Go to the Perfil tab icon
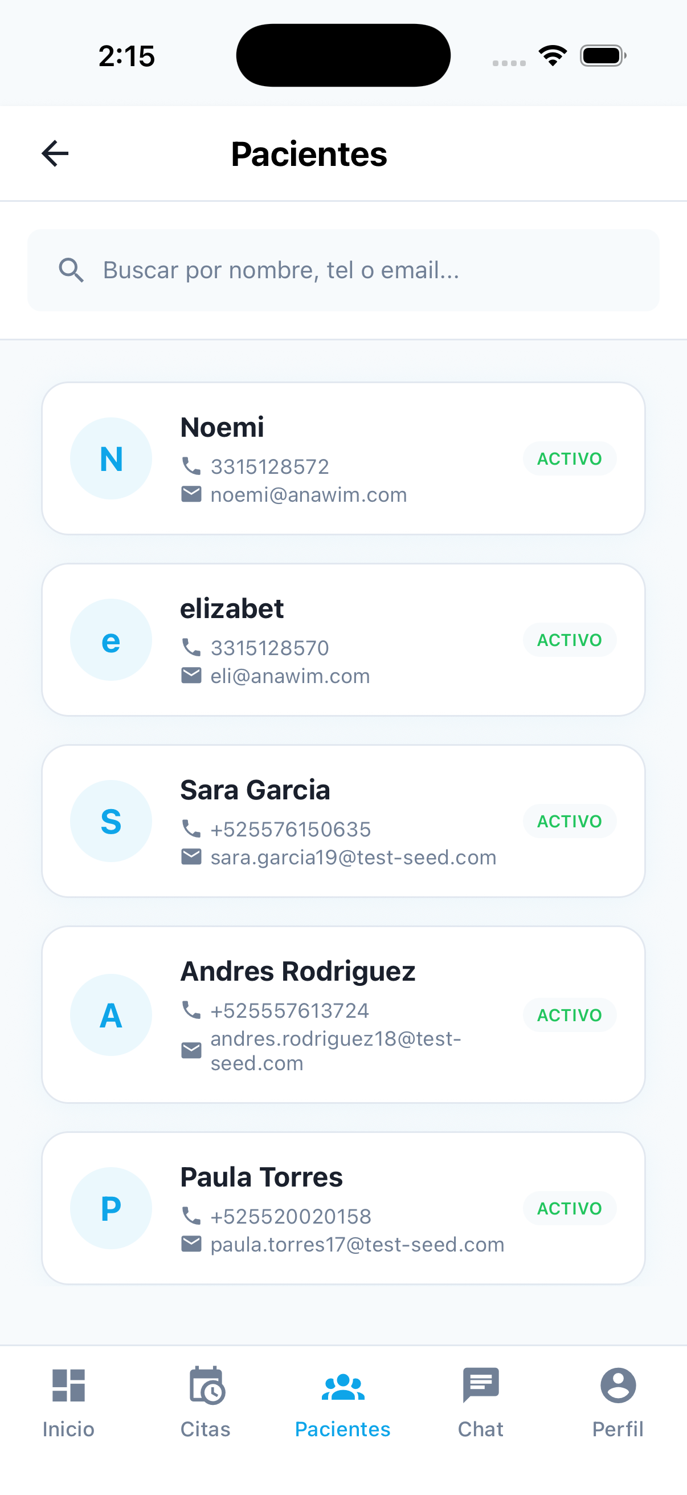 618,1386
